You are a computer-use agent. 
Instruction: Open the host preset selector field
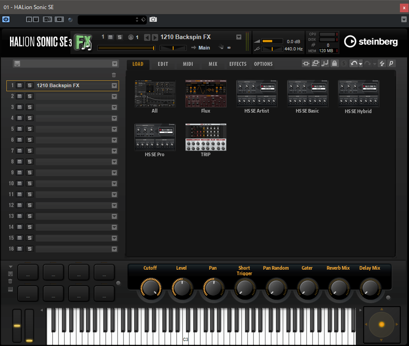112,20
